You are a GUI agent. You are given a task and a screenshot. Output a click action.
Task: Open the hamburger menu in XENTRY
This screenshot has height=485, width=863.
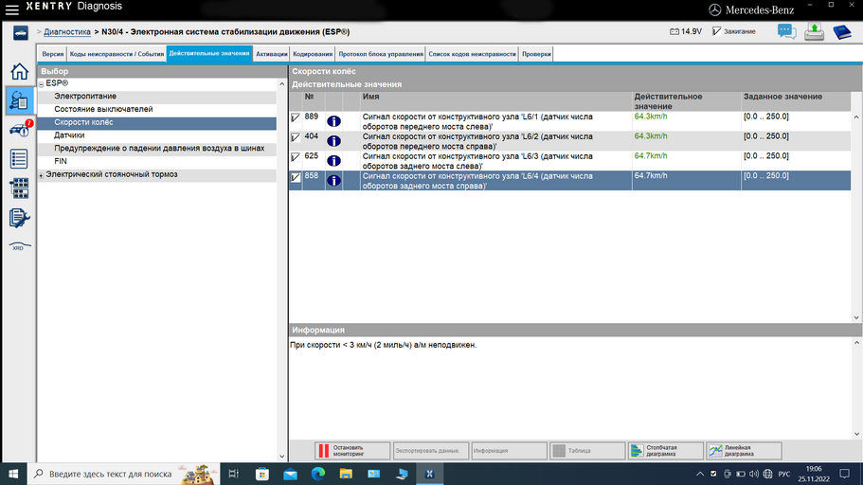click(11, 9)
